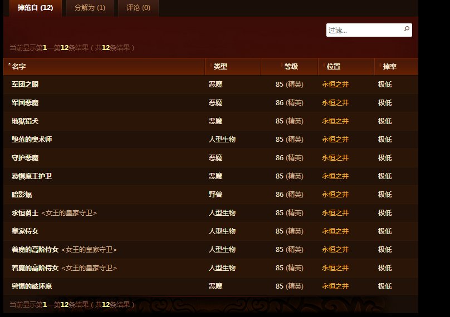Open the 评论 (0) tab
Screen dimensions: 450x317
pos(138,8)
